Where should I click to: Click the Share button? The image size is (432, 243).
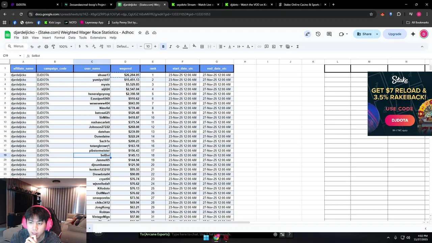pos(364,34)
